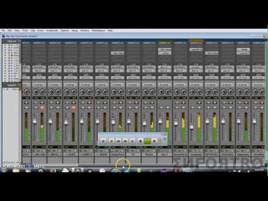Open the Track menu
268x201 pixels.
(x=25, y=30)
